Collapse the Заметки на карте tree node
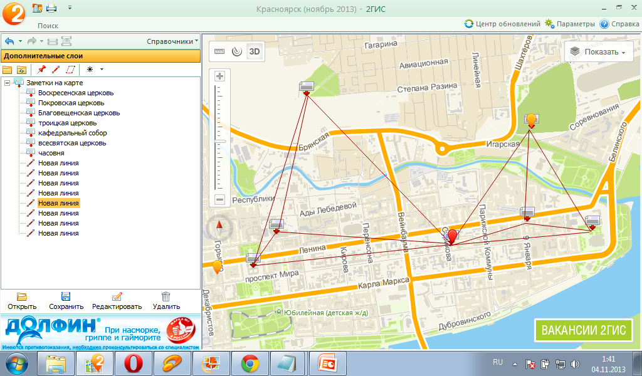Image resolution: width=642 pixels, height=376 pixels. click(7, 83)
